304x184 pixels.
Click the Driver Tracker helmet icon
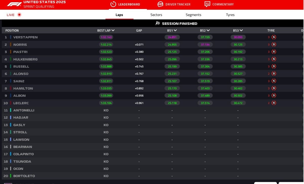click(160, 4)
